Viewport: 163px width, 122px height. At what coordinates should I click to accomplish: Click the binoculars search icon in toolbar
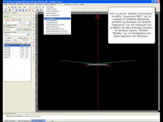(37, 10)
